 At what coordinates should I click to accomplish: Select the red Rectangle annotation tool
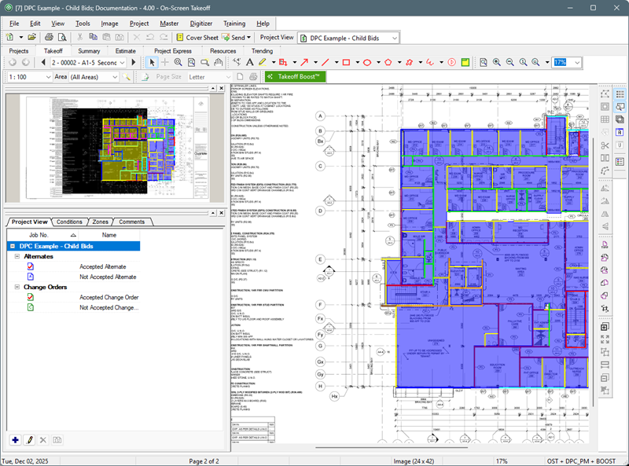pos(346,62)
